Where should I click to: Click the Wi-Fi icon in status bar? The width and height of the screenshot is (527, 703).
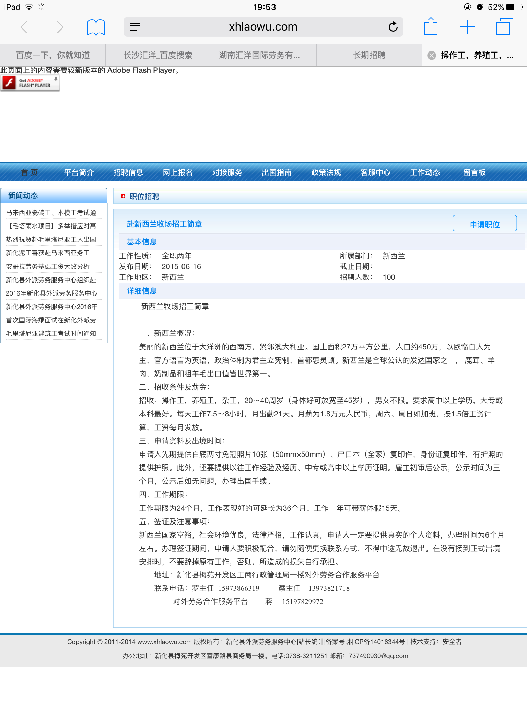tap(29, 7)
